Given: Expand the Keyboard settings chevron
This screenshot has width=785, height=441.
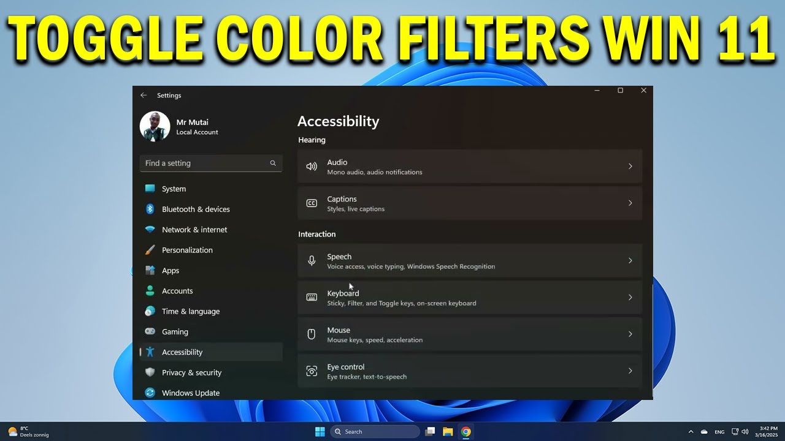Looking at the screenshot, I should (630, 297).
